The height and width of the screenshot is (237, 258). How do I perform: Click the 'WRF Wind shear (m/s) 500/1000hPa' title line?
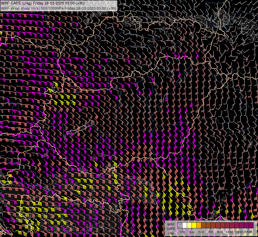(x=59, y=8)
